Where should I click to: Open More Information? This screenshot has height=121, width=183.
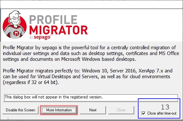point(59,110)
